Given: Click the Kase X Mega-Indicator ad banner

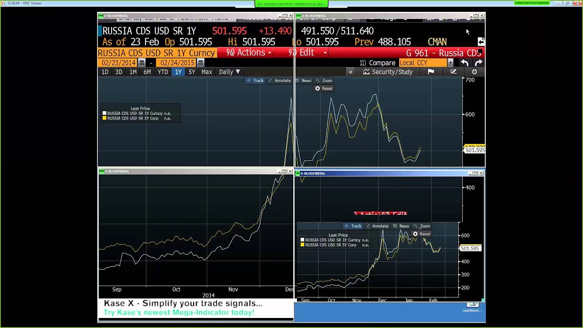Looking at the screenshot, I should tap(196, 308).
